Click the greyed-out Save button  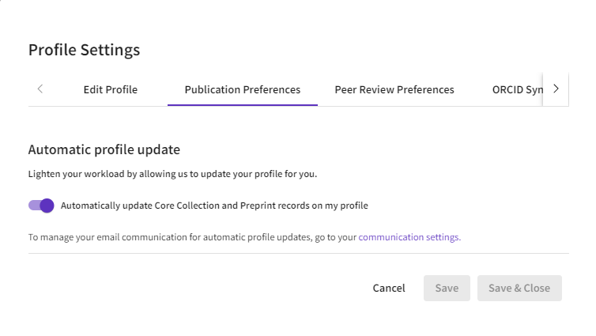(x=447, y=288)
